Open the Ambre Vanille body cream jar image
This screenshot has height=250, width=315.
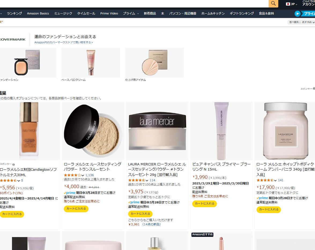click(x=286, y=131)
